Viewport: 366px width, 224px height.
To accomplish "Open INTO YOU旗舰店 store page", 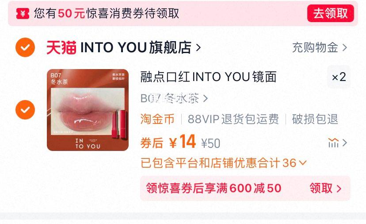I will pos(136,47).
